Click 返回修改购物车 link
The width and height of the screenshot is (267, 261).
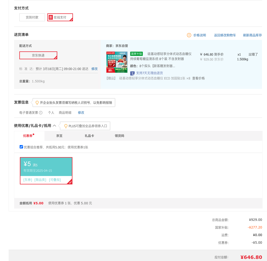[225, 35]
